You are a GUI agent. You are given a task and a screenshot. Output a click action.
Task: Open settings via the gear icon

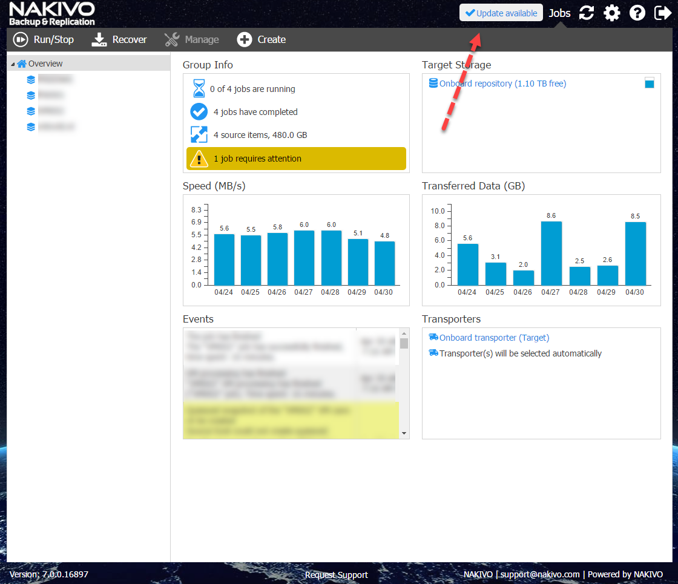coord(612,13)
